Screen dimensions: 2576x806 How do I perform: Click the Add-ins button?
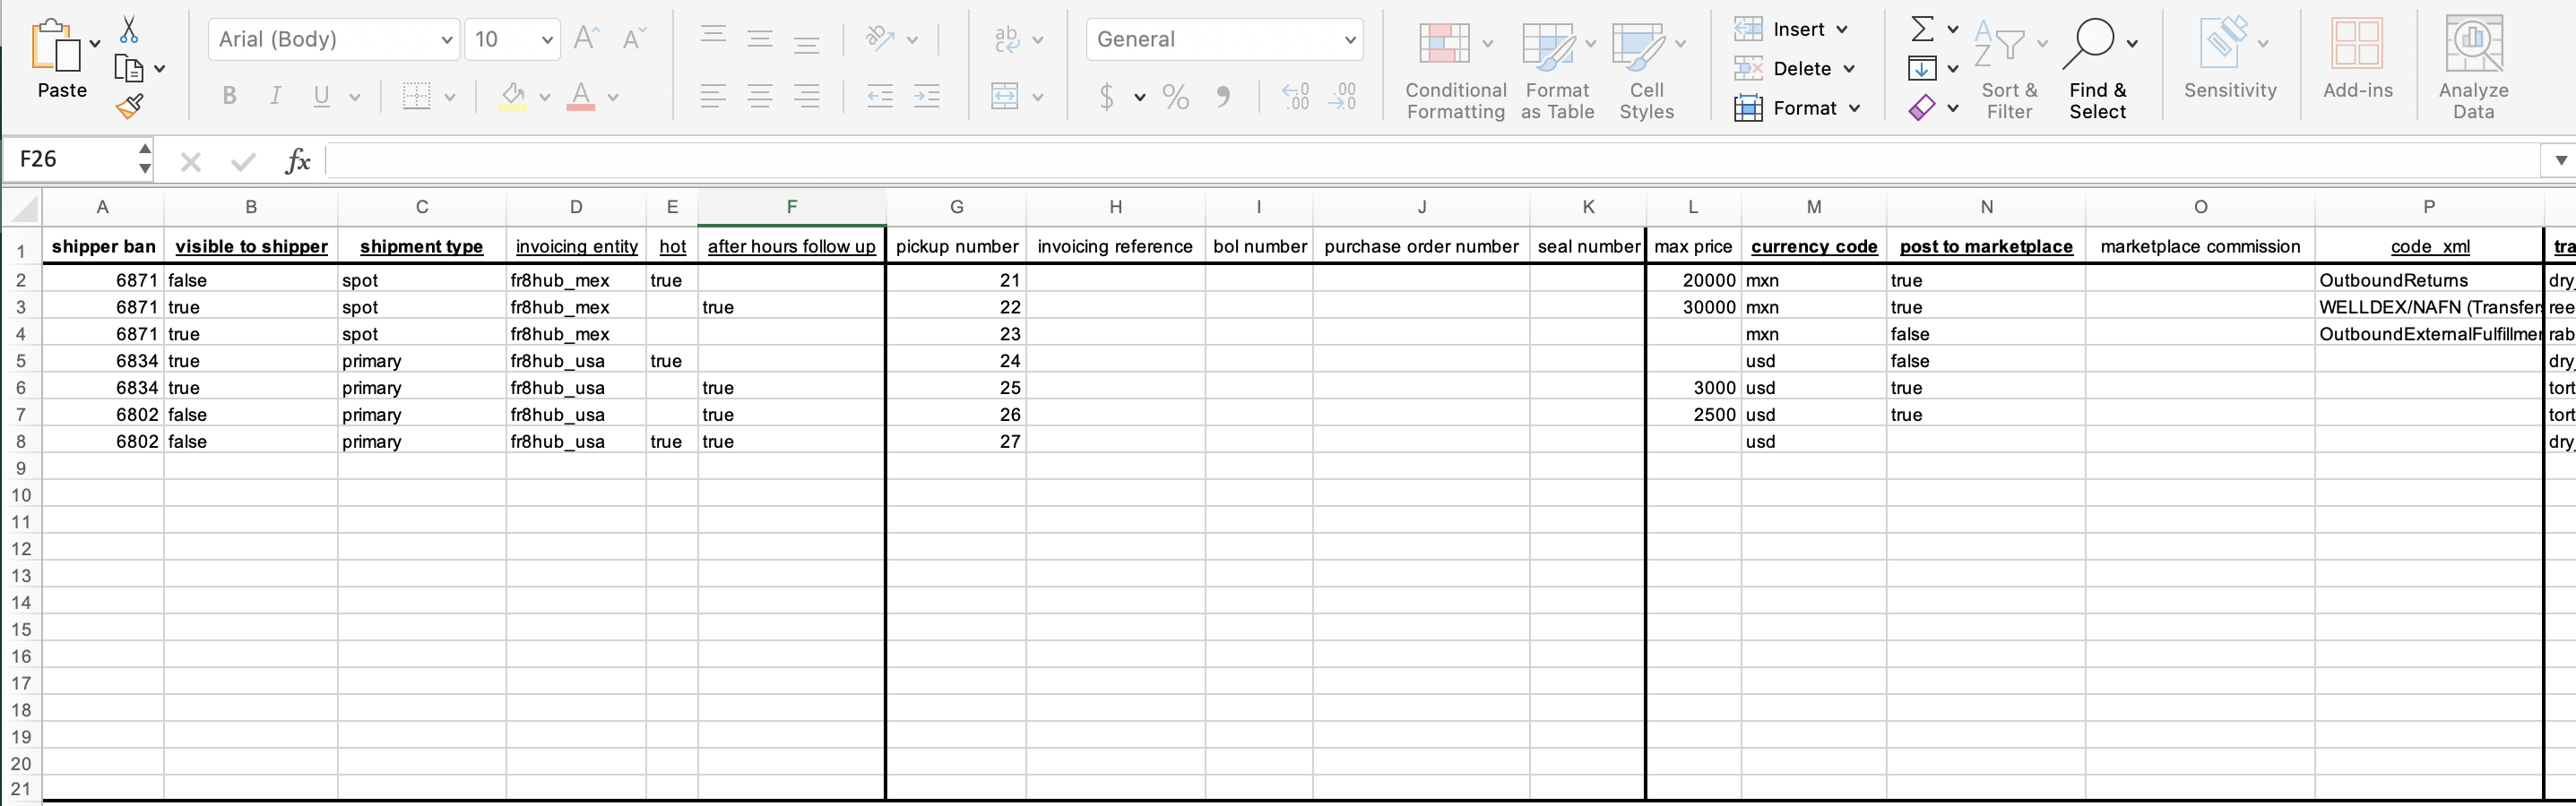click(2358, 60)
